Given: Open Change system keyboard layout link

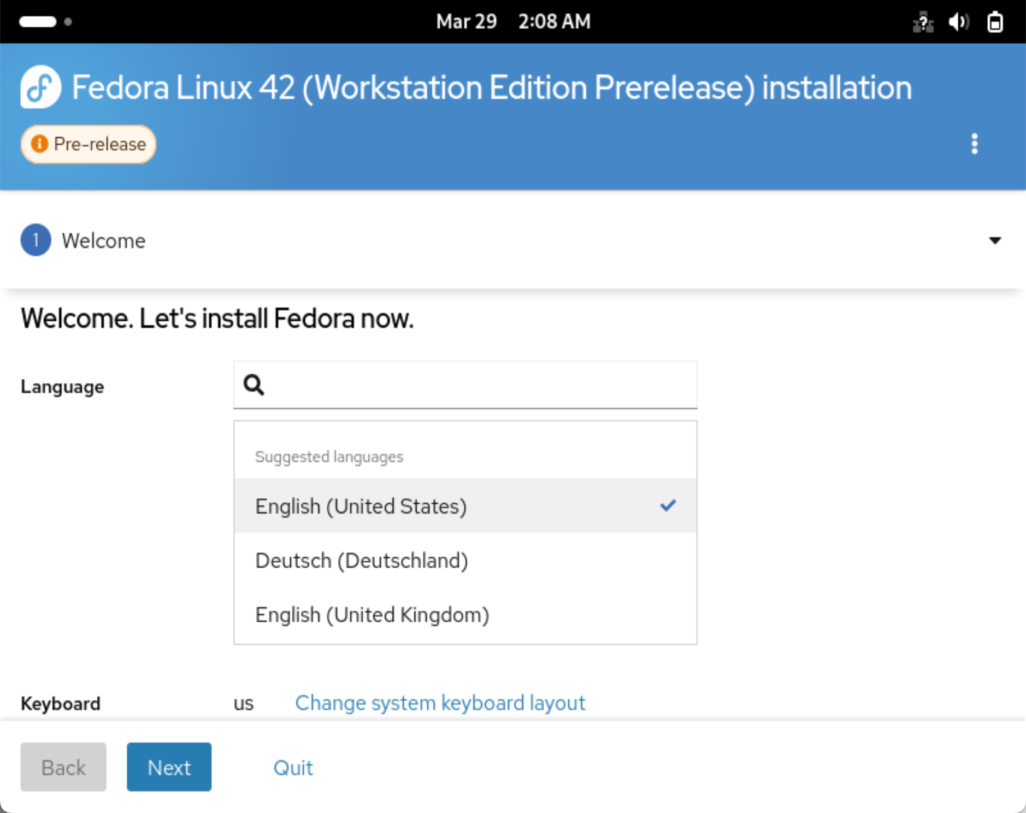Looking at the screenshot, I should point(440,703).
